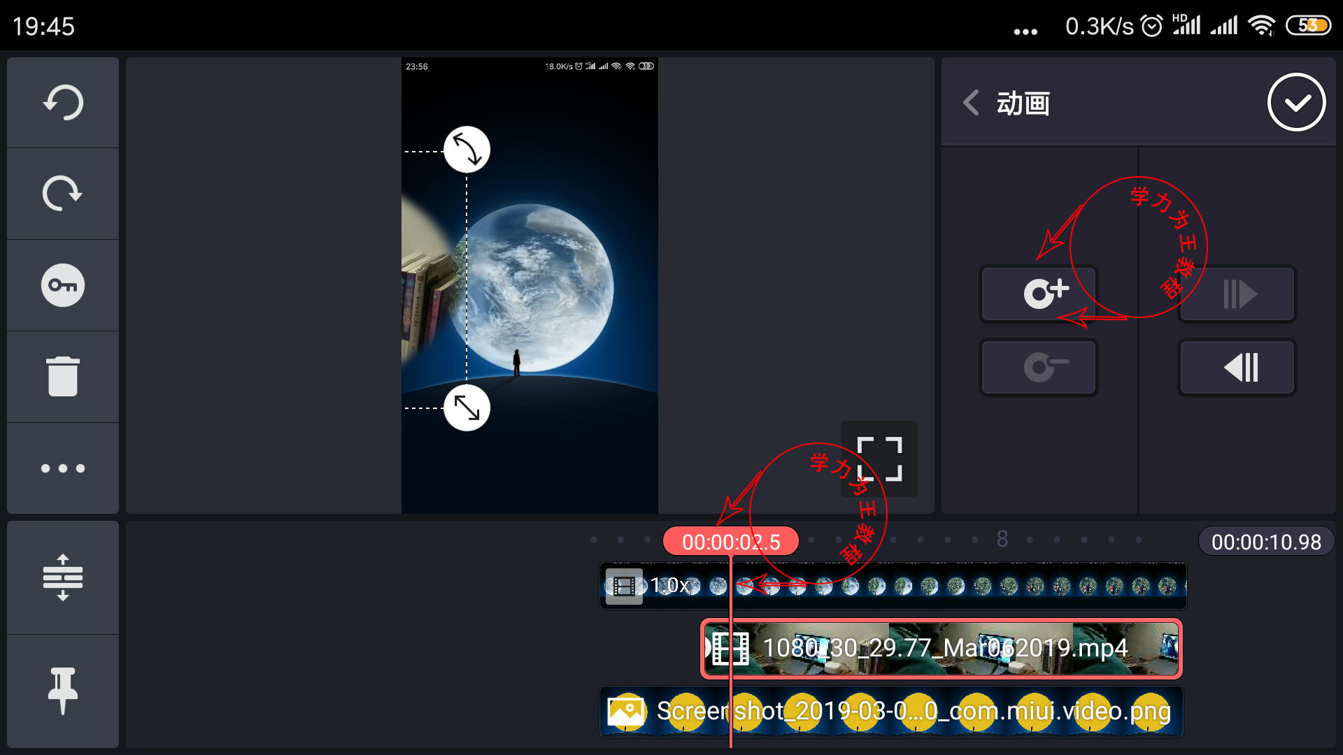
Task: Tap the timeline expand/collapse tracks icon
Action: pos(63,577)
